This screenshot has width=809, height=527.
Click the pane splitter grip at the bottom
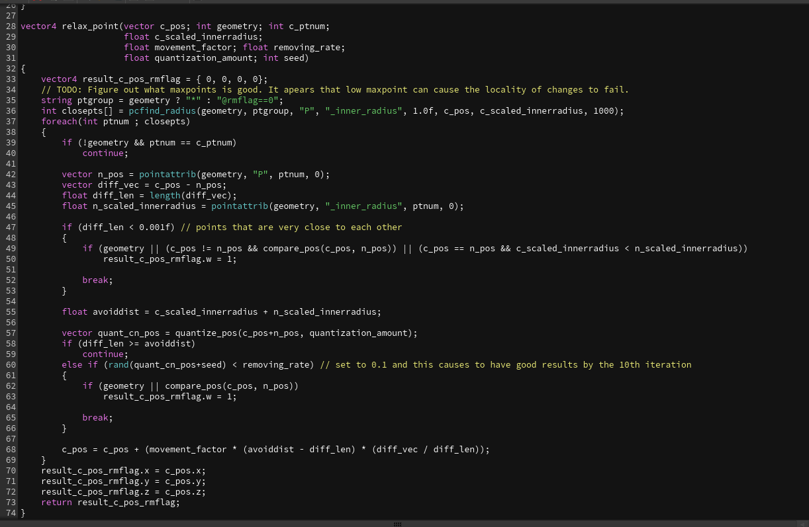[398, 524]
